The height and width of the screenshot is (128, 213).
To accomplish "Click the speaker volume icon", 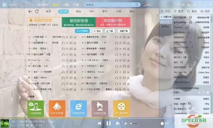I will click(126, 123).
